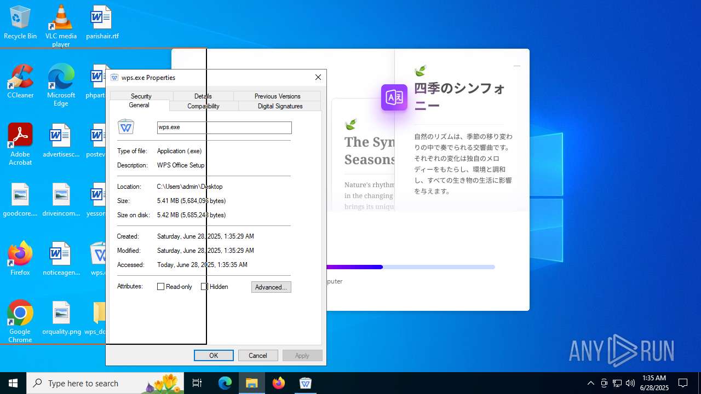This screenshot has height=394, width=701.
Task: Click the Application (.exe) file type text
Action: pos(179,151)
